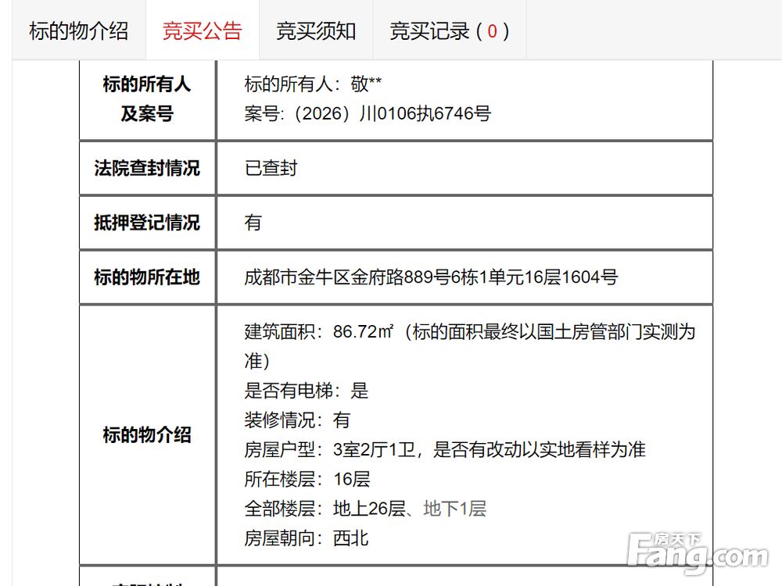Click the 全部楼层：地上26层、地下1层 line

(x=365, y=509)
